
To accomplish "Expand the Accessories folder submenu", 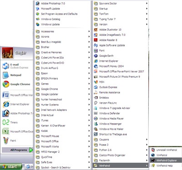I will [x=63, y=31].
